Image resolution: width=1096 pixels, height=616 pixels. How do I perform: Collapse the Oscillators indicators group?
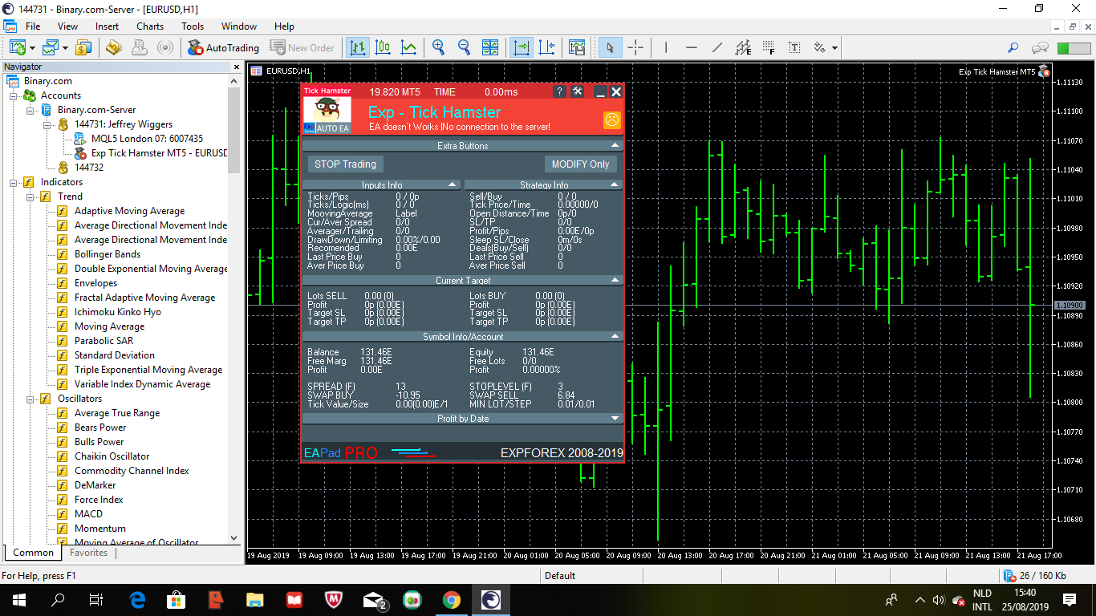[29, 399]
